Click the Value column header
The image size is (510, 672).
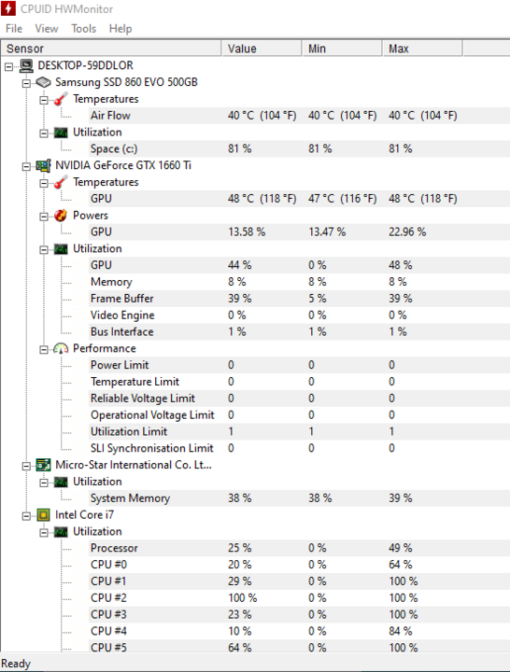[262, 49]
